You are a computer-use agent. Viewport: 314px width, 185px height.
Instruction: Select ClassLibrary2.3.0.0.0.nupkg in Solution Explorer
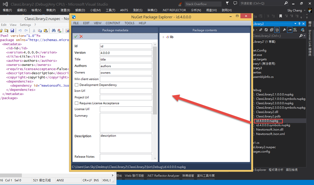[x=274, y=103]
